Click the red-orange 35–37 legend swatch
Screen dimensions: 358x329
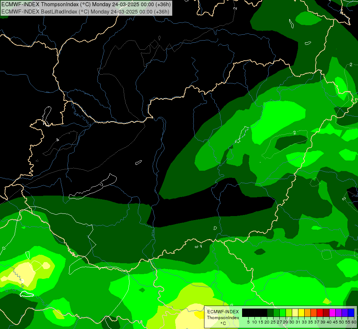314,313
